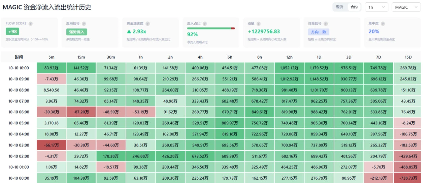431x183 pixels.
Task: Click the 15D column header
Action: tap(408, 57)
